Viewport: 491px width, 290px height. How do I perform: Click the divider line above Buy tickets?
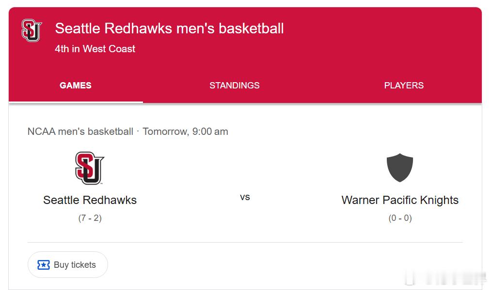point(245,242)
